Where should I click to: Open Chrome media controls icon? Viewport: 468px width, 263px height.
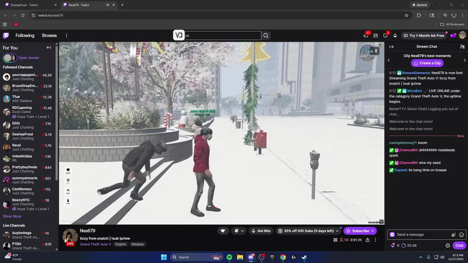pos(445,15)
